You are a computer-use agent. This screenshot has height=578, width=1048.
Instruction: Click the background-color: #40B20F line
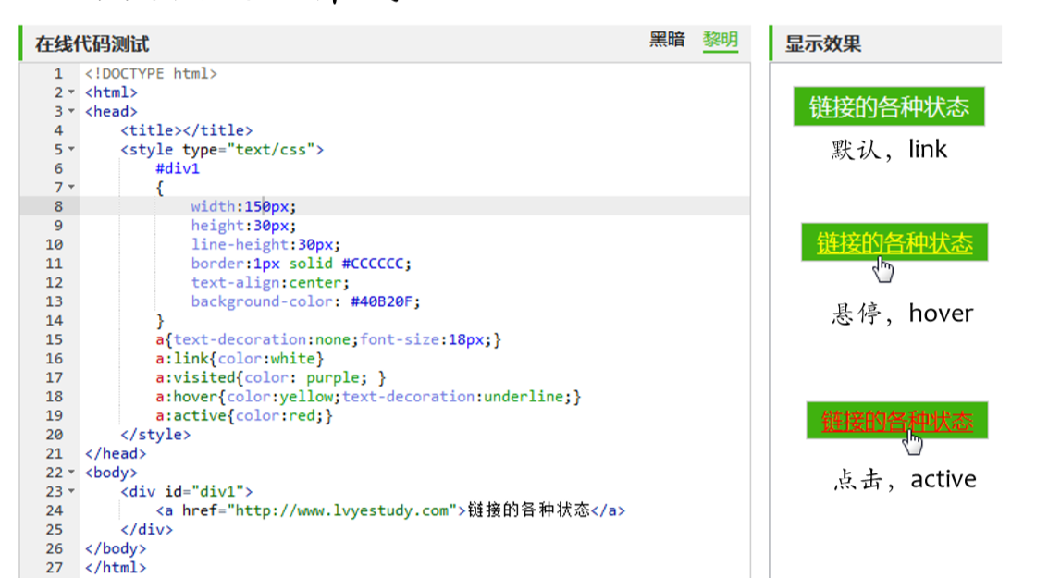pyautogui.click(x=305, y=301)
